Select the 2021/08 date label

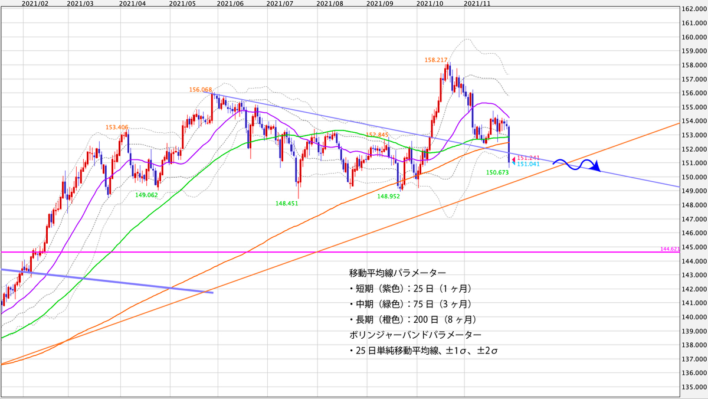(x=330, y=4)
